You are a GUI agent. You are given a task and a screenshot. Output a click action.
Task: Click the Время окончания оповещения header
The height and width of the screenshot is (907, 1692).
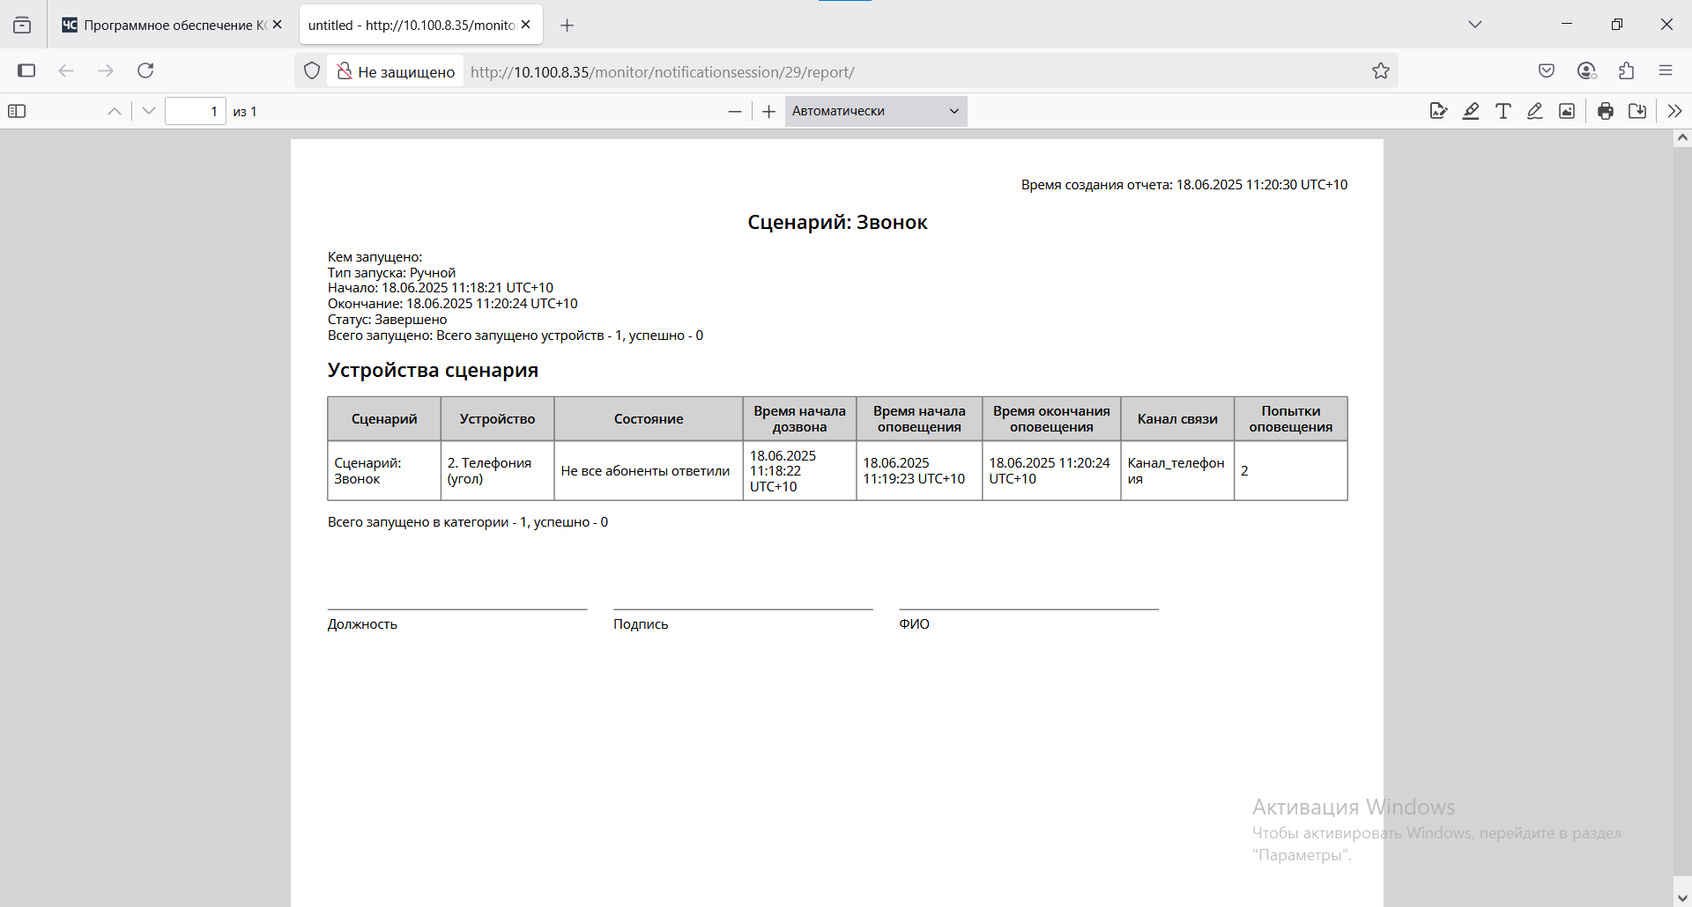(1051, 419)
